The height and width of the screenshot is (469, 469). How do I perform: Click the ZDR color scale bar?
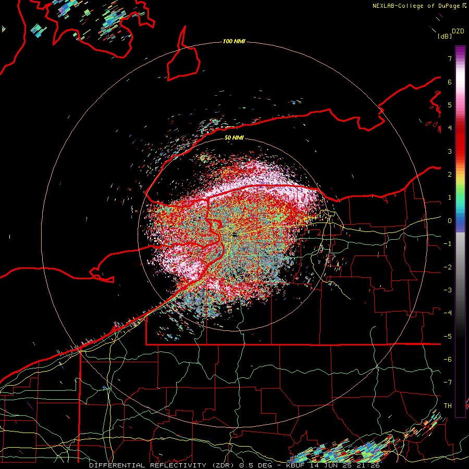(x=460, y=231)
